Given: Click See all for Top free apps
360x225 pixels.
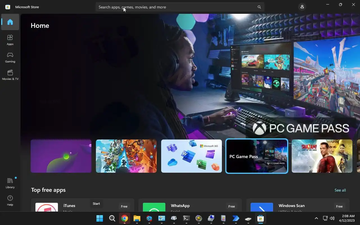Looking at the screenshot, I should point(340,190).
